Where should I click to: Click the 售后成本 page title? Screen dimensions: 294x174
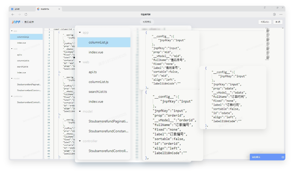pos(29,22)
